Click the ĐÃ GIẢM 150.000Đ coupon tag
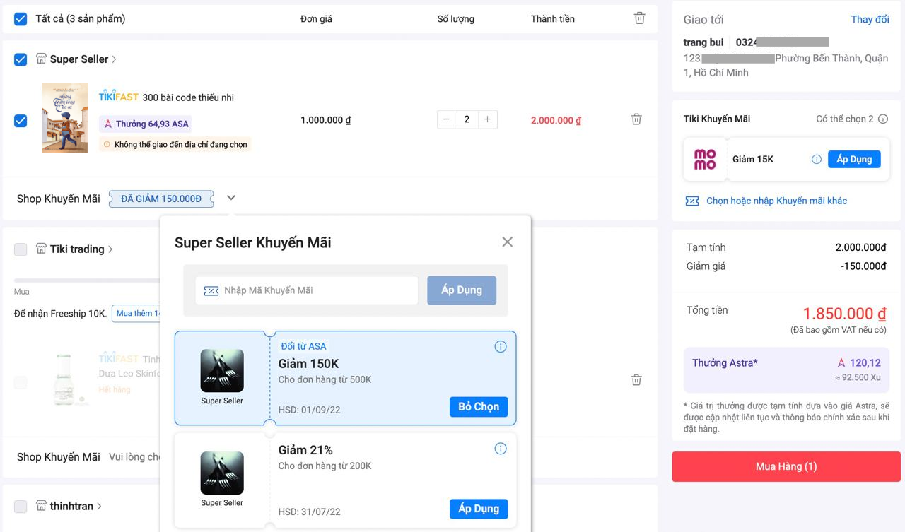This screenshot has height=532, width=905. tap(161, 199)
